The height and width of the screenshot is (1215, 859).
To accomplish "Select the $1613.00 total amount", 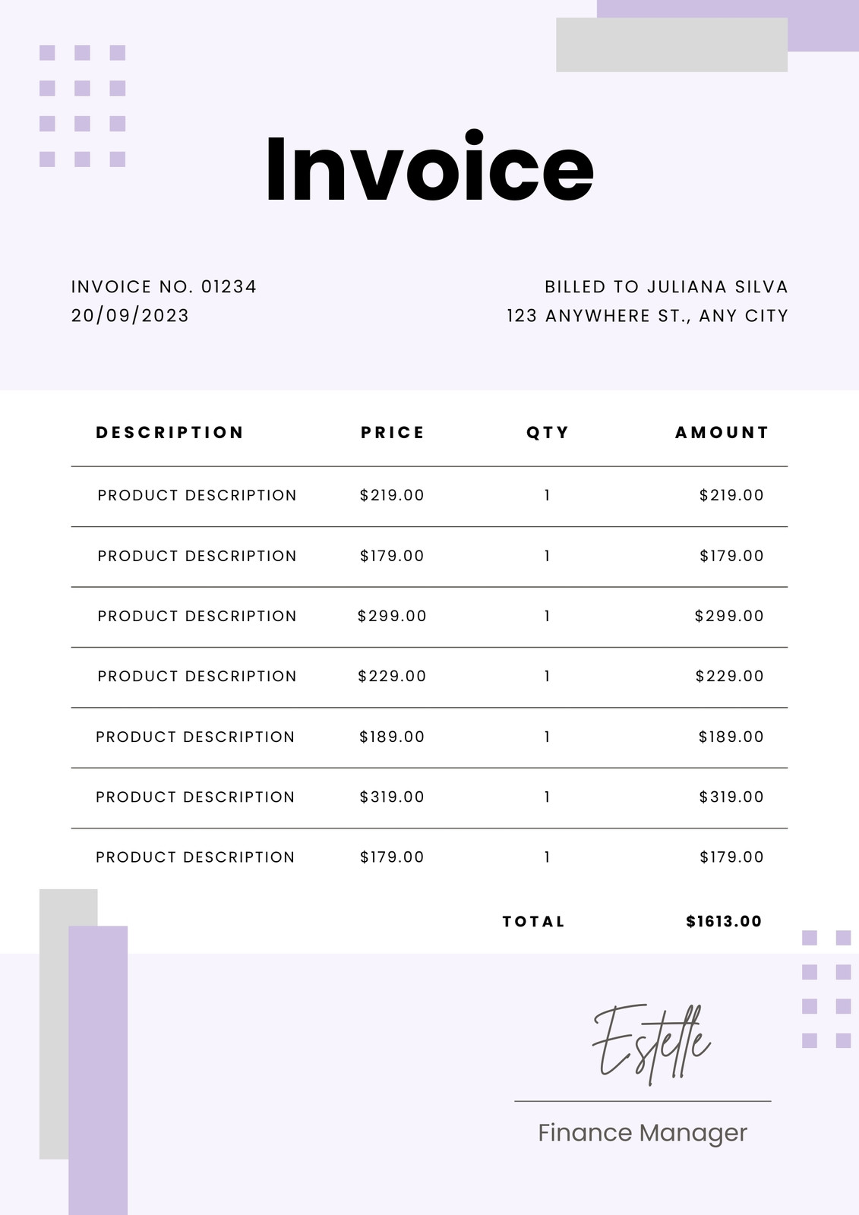I will (724, 922).
